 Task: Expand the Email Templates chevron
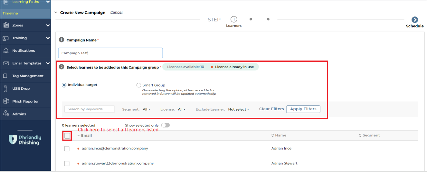(48, 63)
